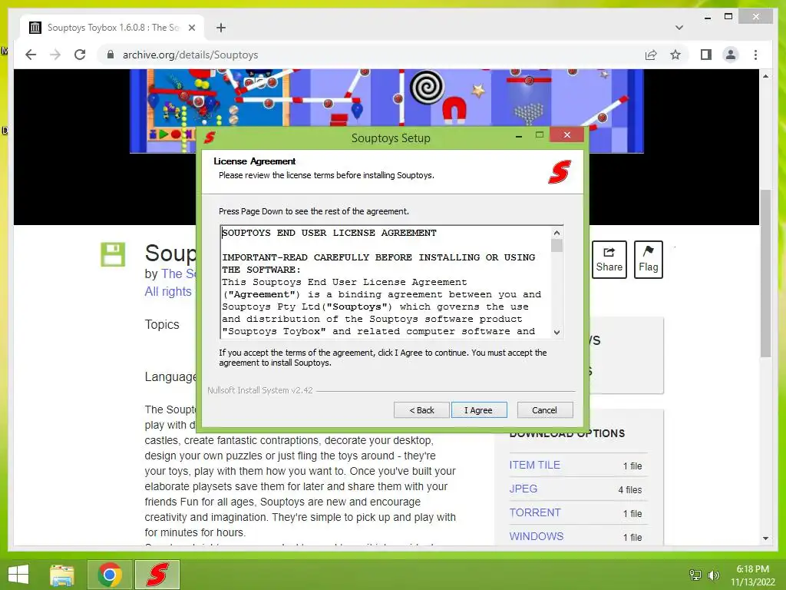786x590 pixels.
Task: Click the Souptoys installer taskbar icon
Action: [157, 575]
